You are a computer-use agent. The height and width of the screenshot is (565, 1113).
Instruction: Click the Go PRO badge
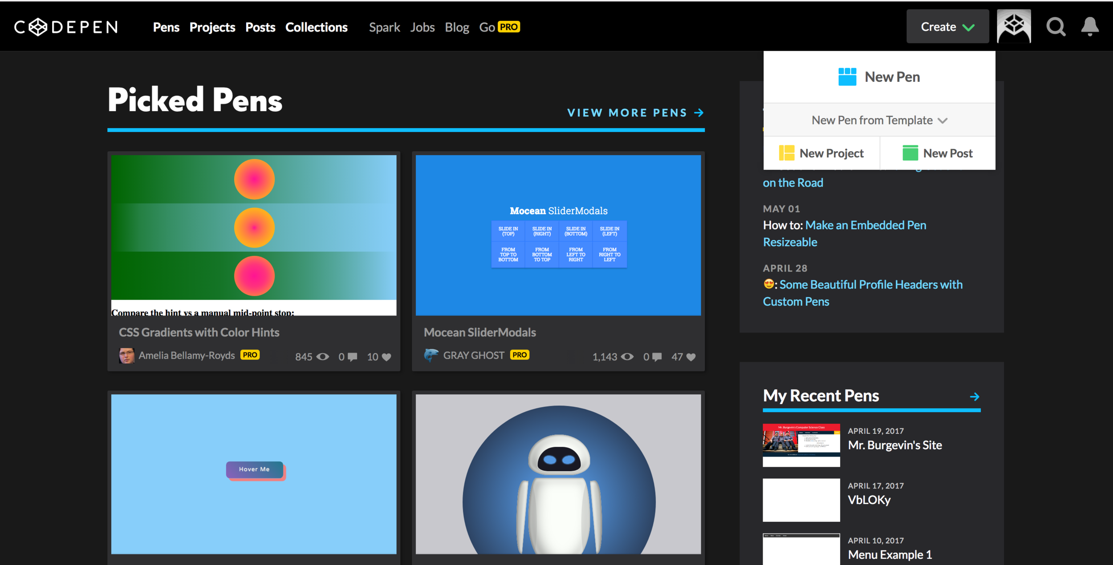tap(508, 27)
